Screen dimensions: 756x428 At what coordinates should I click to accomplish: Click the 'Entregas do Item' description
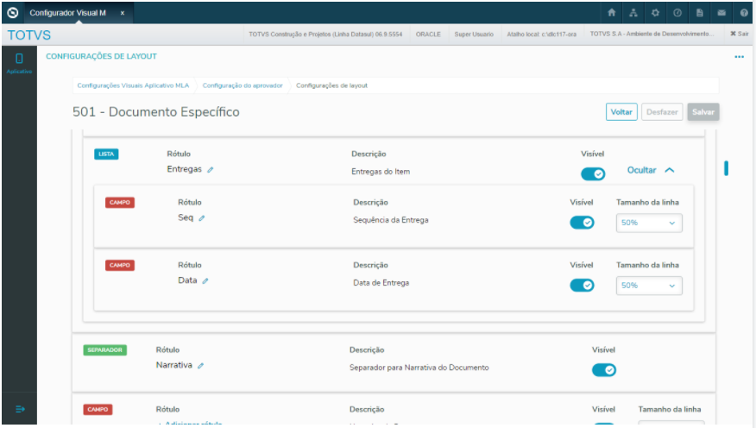tap(381, 172)
